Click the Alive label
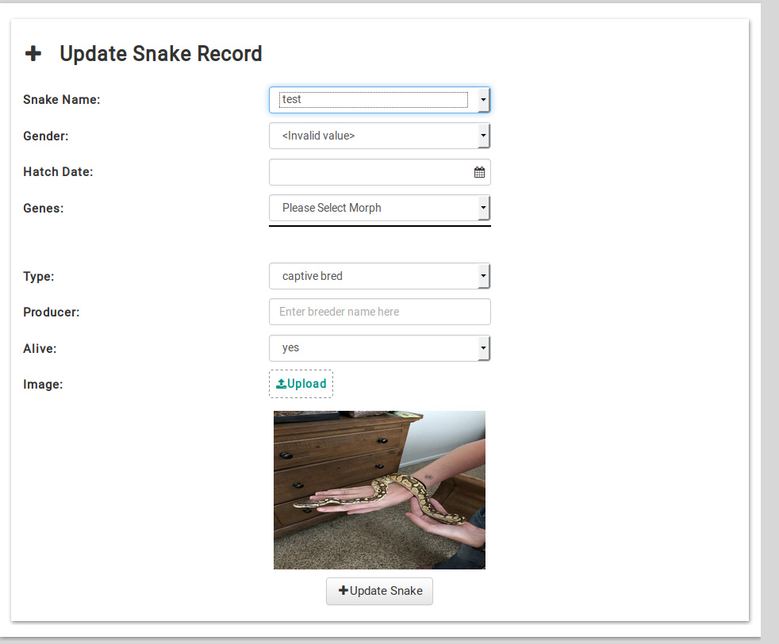779x644 pixels. (40, 348)
